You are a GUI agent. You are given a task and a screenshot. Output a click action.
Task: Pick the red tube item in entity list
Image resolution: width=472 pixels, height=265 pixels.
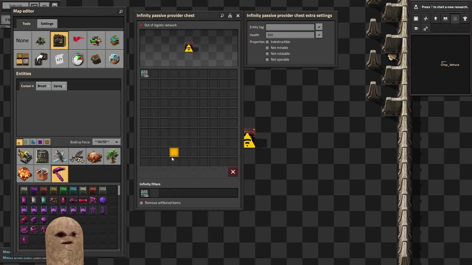83,200
